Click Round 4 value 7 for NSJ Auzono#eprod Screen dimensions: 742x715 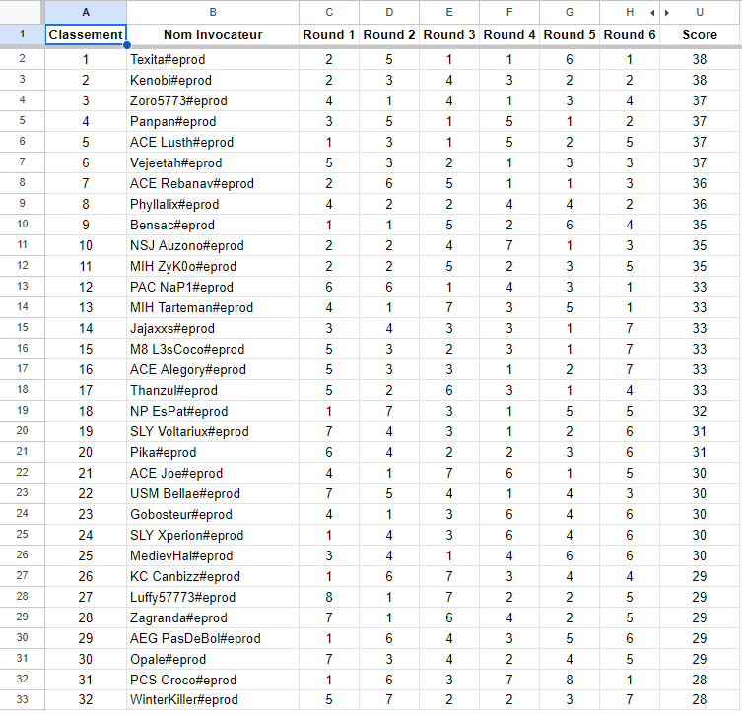[509, 245]
